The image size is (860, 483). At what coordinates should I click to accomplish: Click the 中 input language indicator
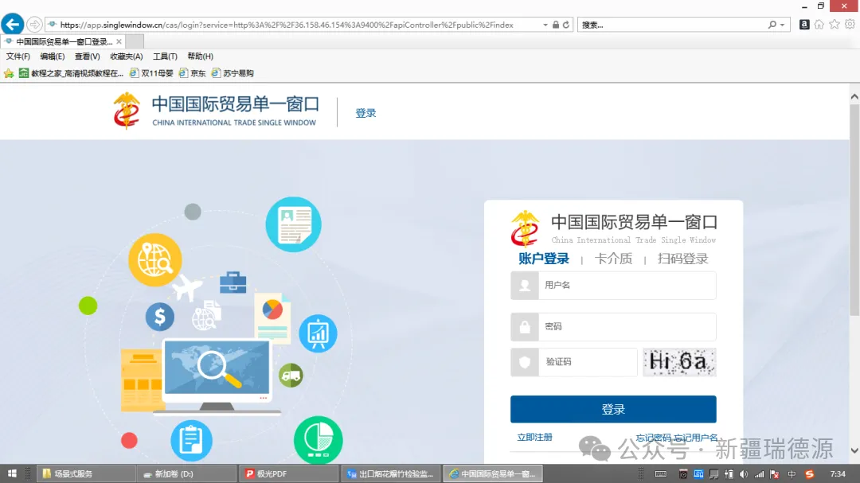(x=792, y=474)
